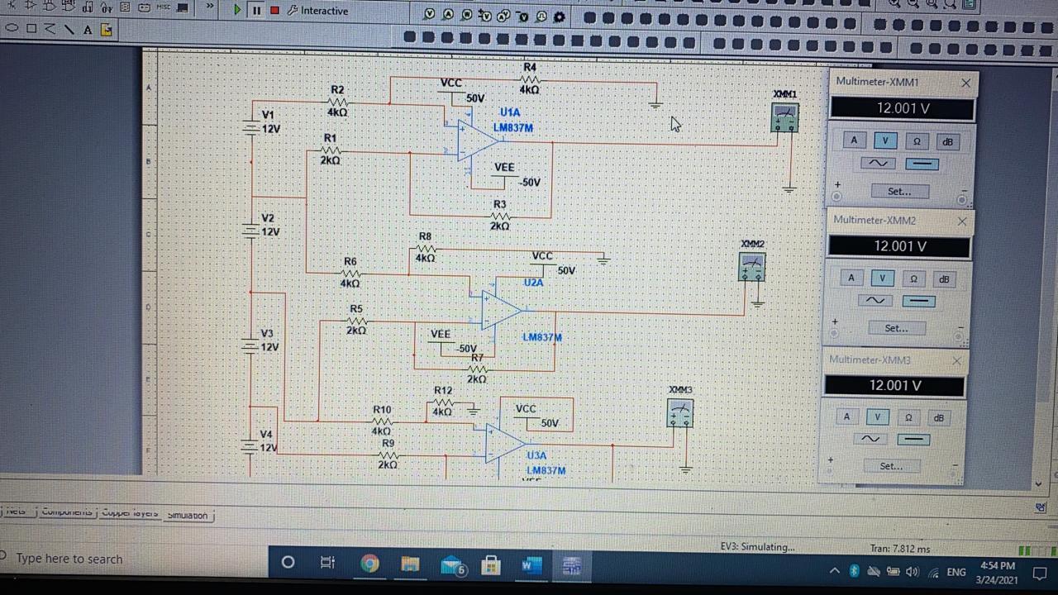
Task: Click the Tran: 7.812 ms status text
Action: tap(899, 548)
